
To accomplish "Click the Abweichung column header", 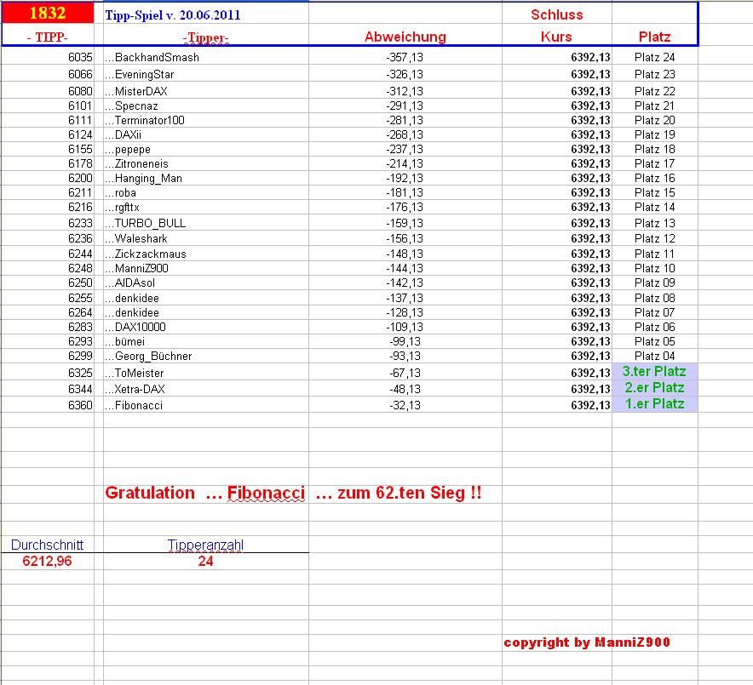I will click(x=405, y=37).
